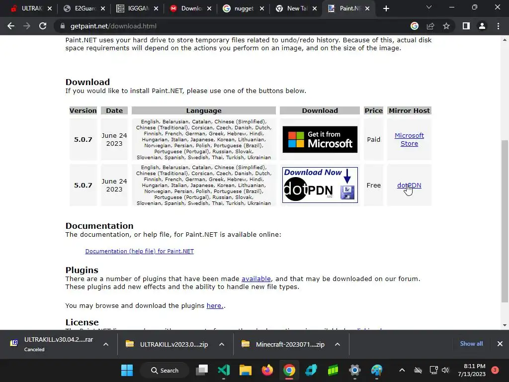This screenshot has height=382, width=509.
Task: Switch to the Download tab with the M icon
Action: point(187,8)
